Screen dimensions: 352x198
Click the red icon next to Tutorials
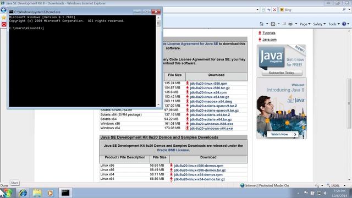pos(260,33)
